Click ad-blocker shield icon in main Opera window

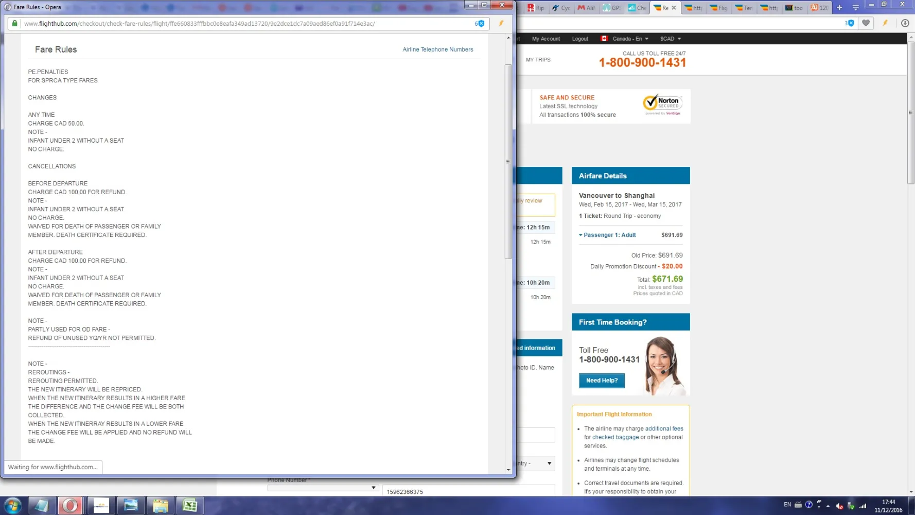pyautogui.click(x=850, y=23)
